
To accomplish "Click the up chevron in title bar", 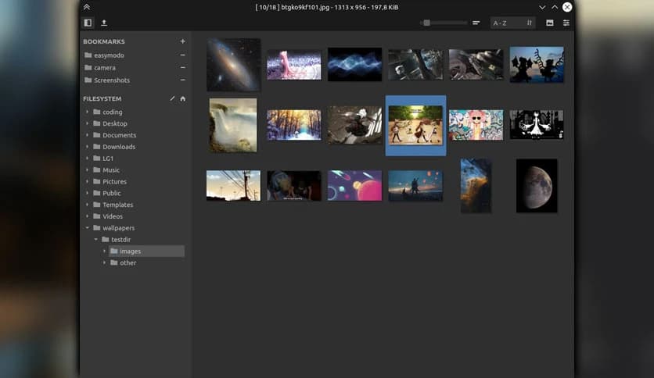I will click(555, 7).
